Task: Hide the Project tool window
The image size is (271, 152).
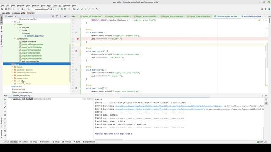Action: point(69,16)
